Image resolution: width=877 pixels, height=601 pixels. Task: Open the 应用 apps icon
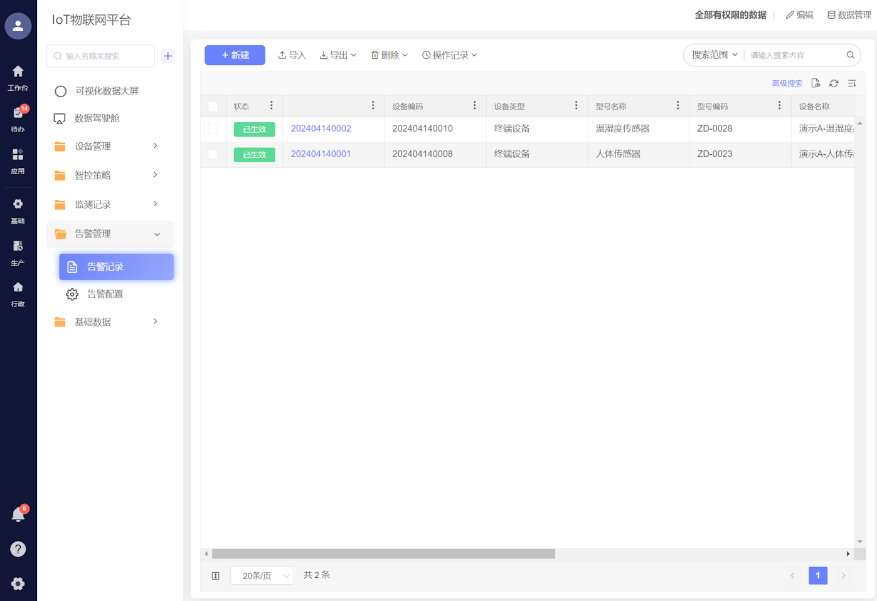(x=18, y=159)
